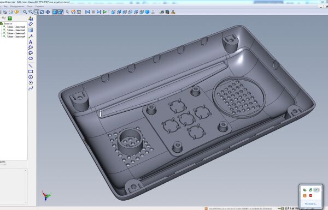328x210 pixels.
Task: Select the second Zoom magnifier tool
Action: (31, 12)
